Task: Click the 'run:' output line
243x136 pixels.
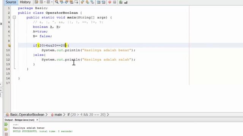Action: (x=16, y=124)
